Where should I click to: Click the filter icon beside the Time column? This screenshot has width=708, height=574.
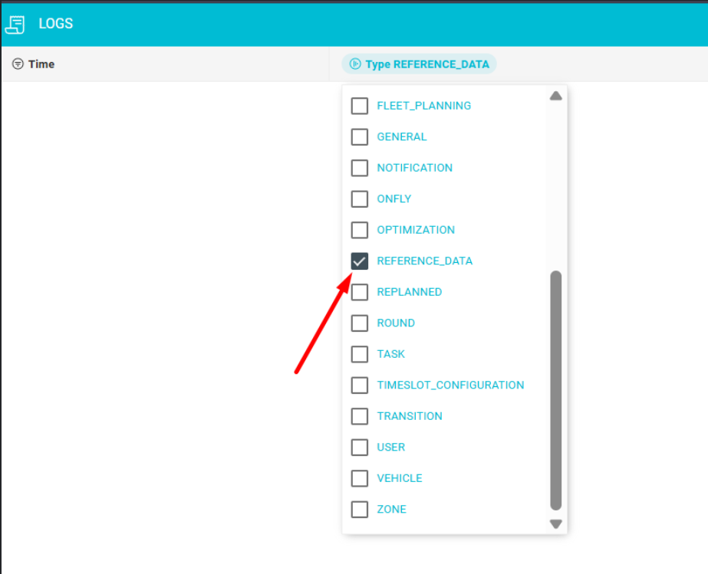coord(17,64)
